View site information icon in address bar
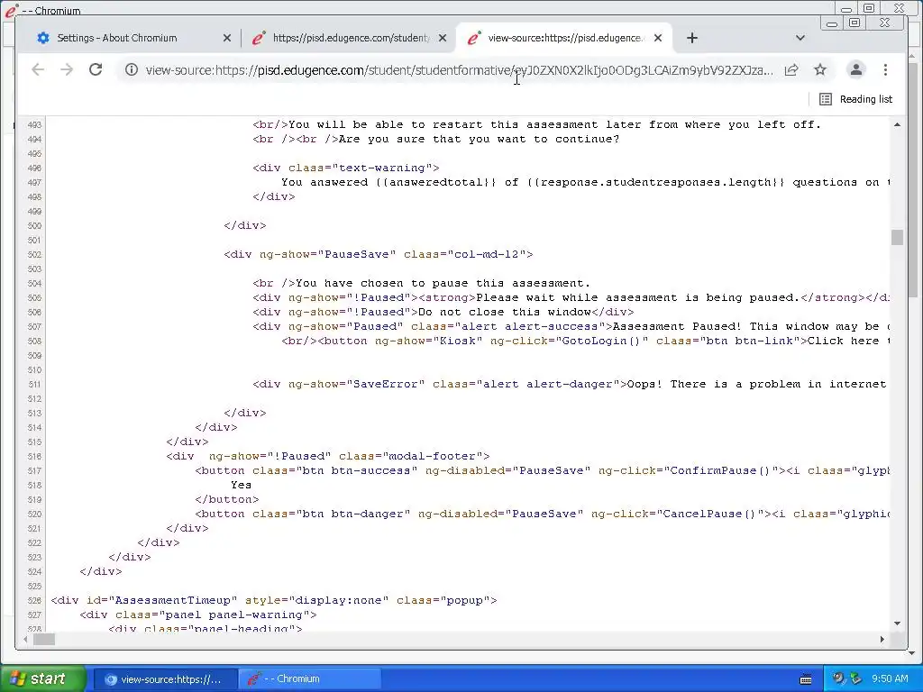923x692 pixels. pos(132,70)
